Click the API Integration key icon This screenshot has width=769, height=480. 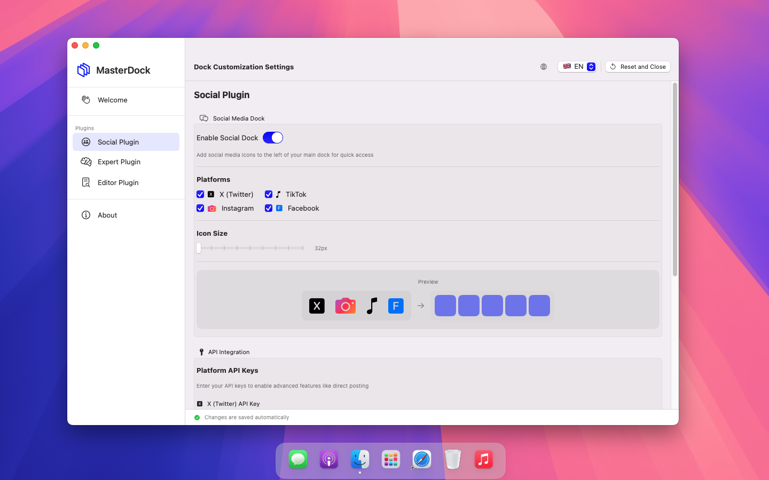tap(201, 352)
